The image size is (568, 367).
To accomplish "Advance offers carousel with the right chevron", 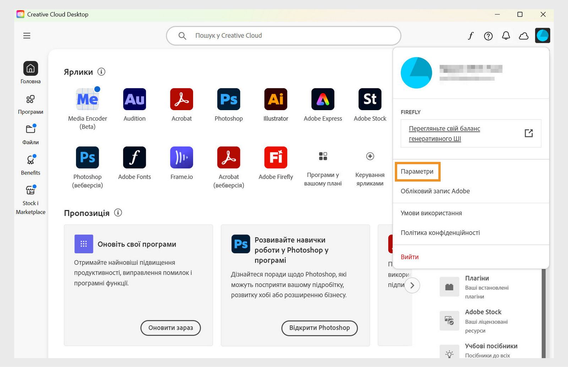I will (x=412, y=285).
